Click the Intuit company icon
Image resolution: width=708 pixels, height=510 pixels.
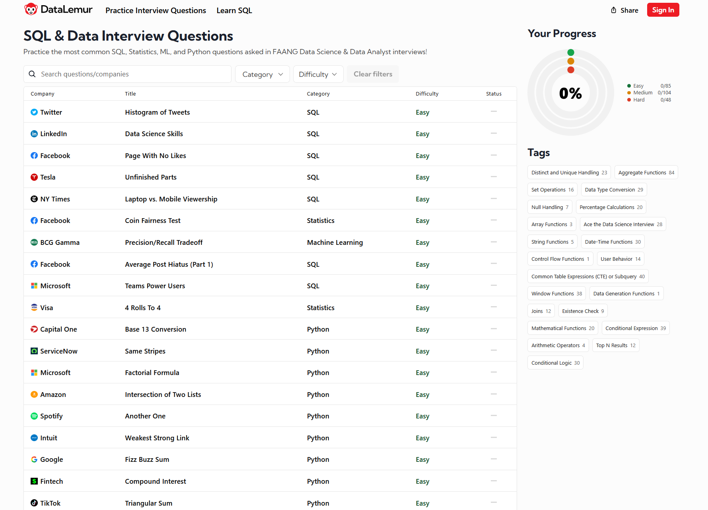(x=34, y=438)
